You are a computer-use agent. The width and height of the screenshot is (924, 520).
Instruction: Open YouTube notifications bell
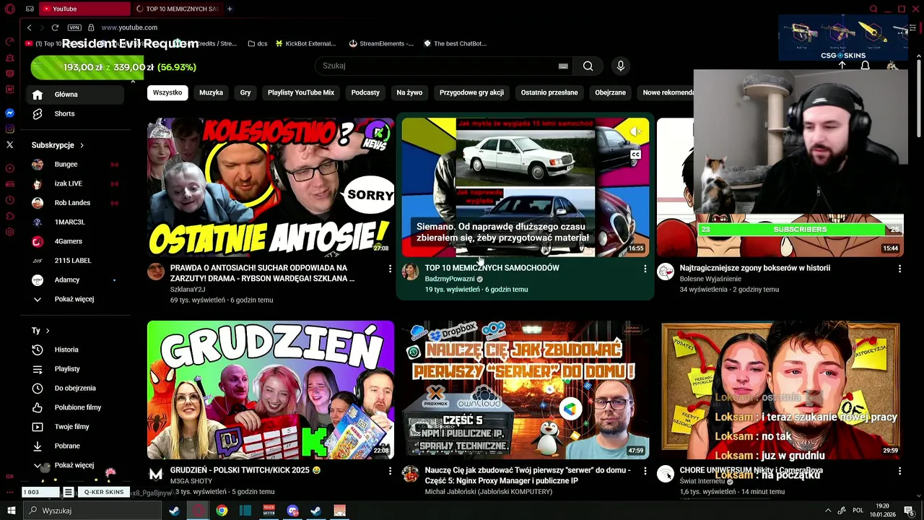865,66
